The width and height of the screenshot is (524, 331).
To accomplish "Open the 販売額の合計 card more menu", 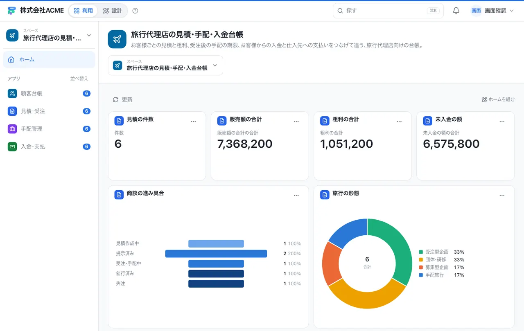I will point(296,122).
